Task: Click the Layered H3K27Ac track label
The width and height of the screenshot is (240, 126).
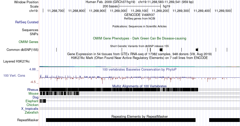Action: pyautogui.click(x=16, y=61)
